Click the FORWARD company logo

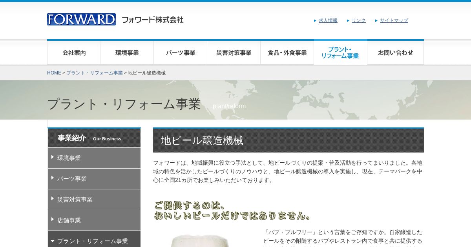(x=81, y=19)
